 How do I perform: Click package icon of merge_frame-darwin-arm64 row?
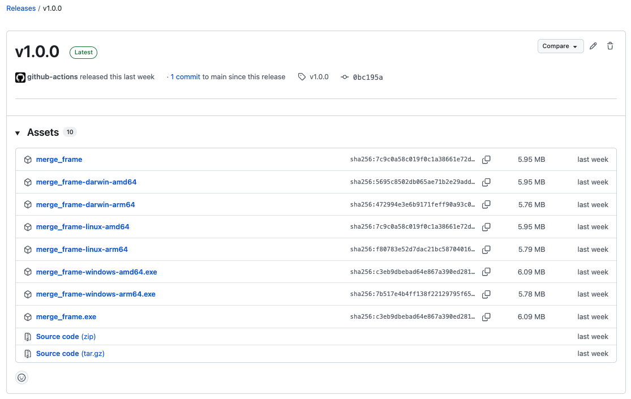(28, 204)
